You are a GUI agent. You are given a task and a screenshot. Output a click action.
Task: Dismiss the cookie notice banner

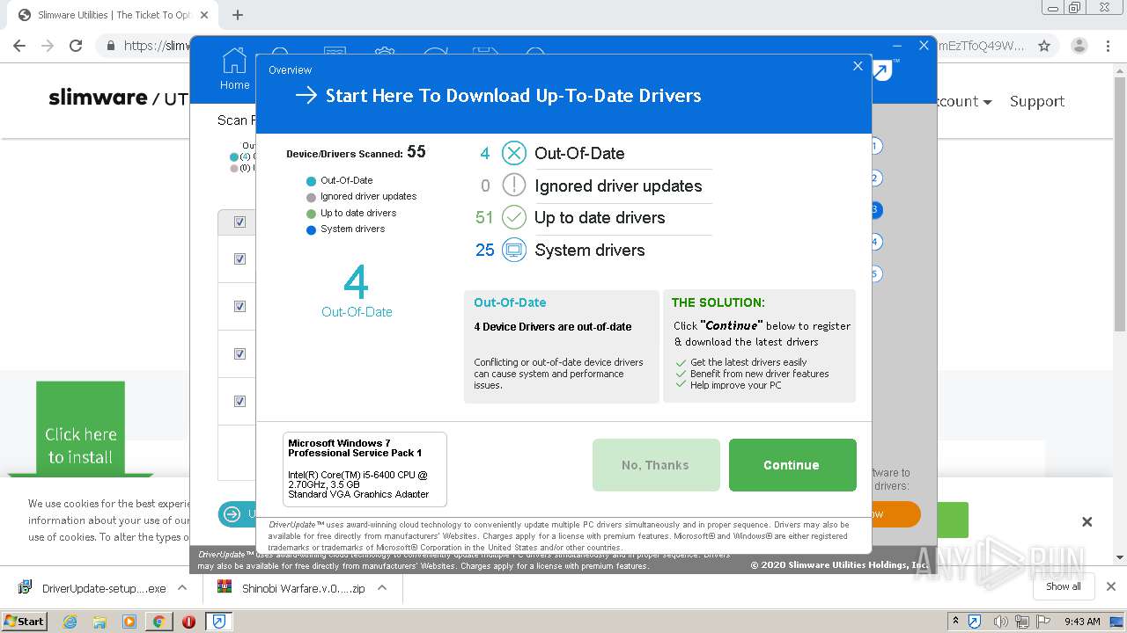tap(1087, 521)
